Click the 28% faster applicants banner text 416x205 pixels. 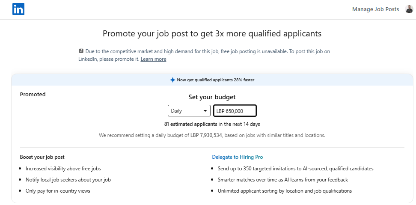(x=216, y=80)
